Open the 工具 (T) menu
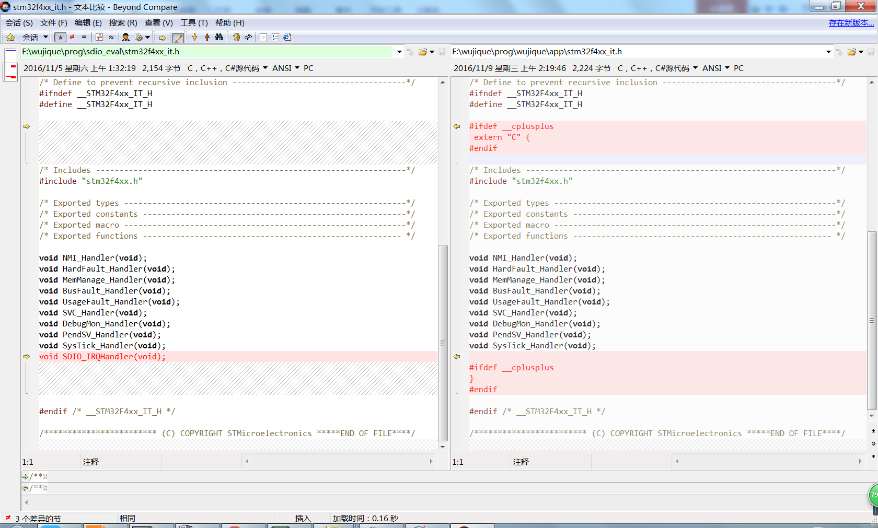 coord(194,23)
